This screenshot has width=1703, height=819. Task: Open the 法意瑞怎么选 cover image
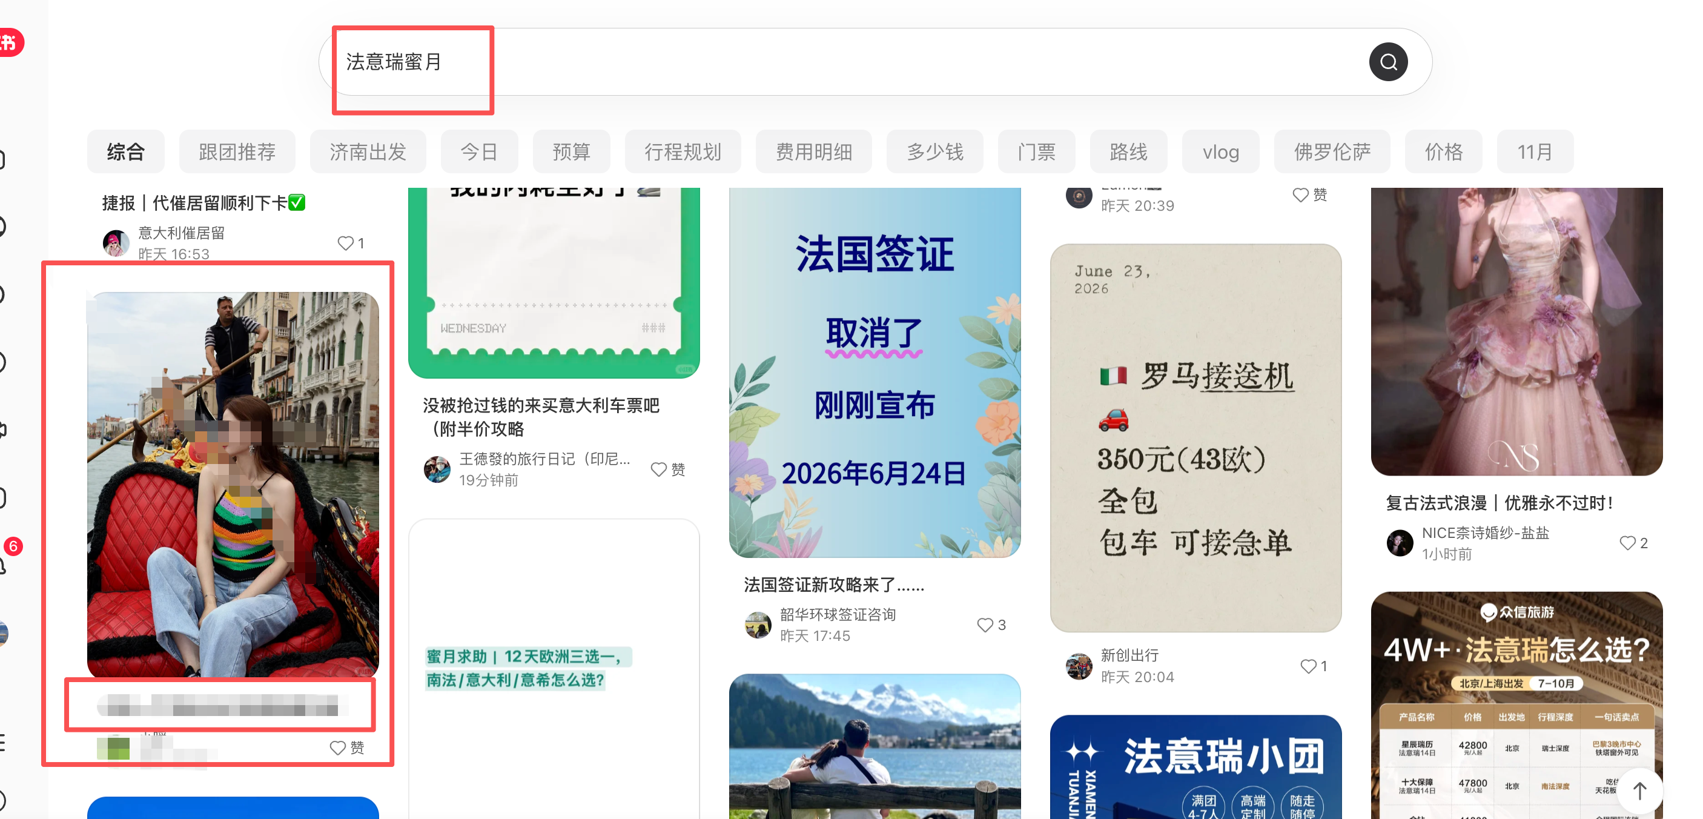[x=1516, y=705]
